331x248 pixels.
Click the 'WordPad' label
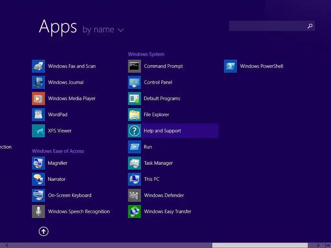pos(58,115)
